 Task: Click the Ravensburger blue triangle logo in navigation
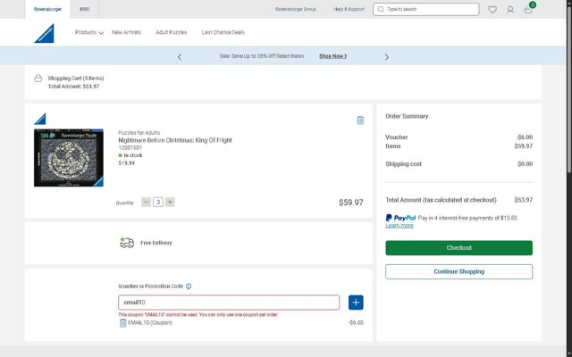[44, 33]
